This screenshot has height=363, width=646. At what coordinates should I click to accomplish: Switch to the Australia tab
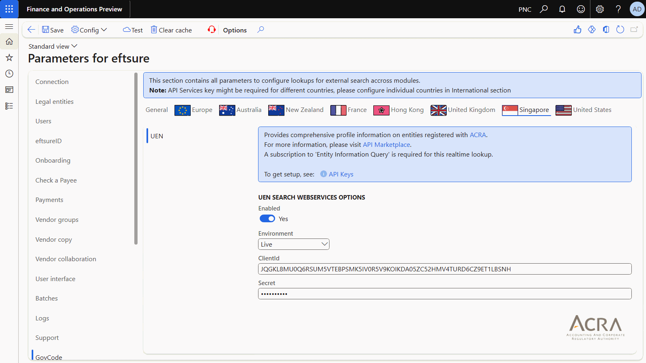click(x=240, y=110)
